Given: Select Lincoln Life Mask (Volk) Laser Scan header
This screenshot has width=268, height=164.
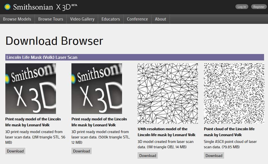Looking at the screenshot, I should [135, 57].
